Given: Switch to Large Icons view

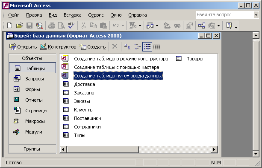Looking at the screenshot, I should pyautogui.click(x=127, y=47).
